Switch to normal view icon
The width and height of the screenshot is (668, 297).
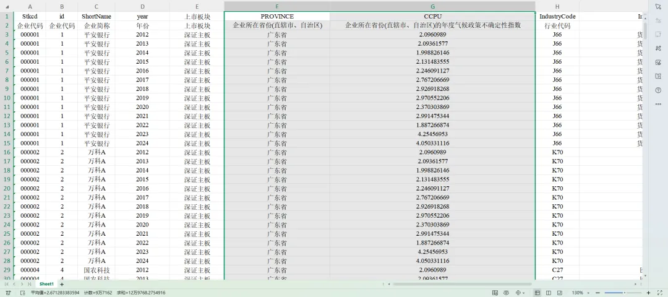(537, 293)
